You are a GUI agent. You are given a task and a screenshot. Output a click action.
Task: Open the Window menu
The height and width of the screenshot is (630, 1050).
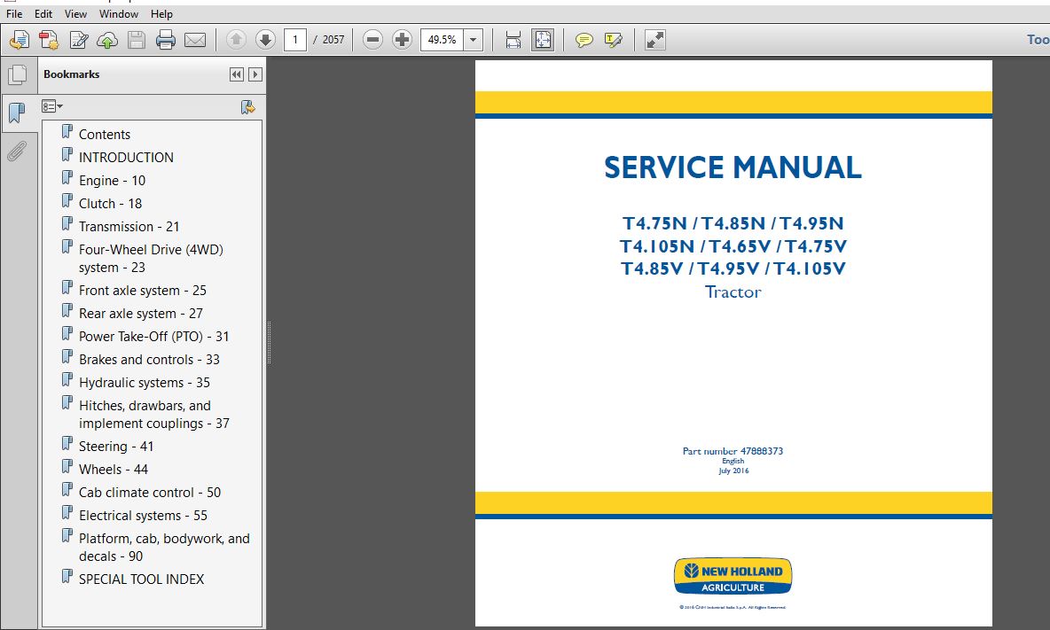click(x=119, y=14)
